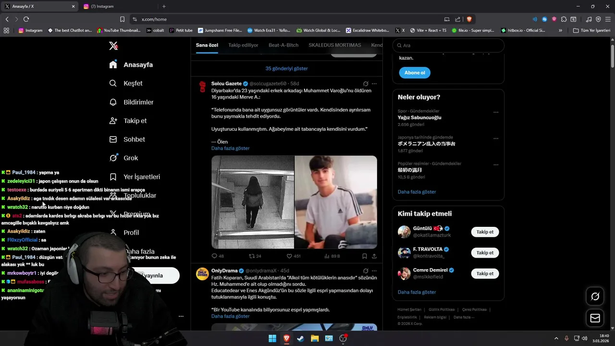Screen dimensions: 615x346
Task: Open more options on Solcu Gazete post
Action: 374,84
